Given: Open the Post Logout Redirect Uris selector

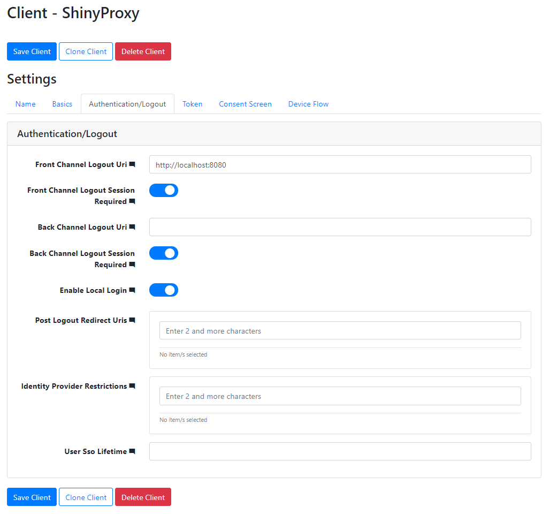Looking at the screenshot, I should [x=340, y=330].
